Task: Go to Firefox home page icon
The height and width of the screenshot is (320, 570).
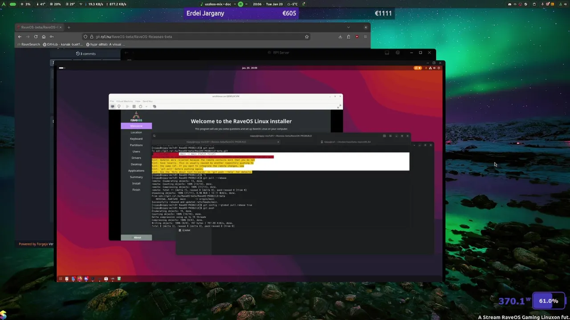Action: tap(44, 36)
